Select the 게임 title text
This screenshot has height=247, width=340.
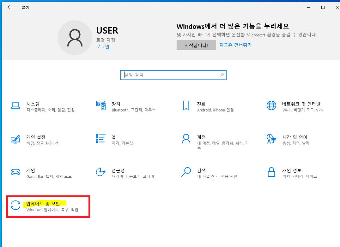[x=31, y=170]
